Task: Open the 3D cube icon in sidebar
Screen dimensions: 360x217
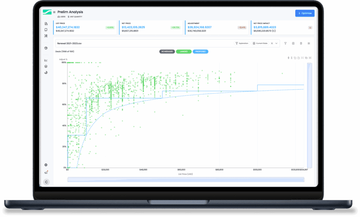Action: coord(46,48)
